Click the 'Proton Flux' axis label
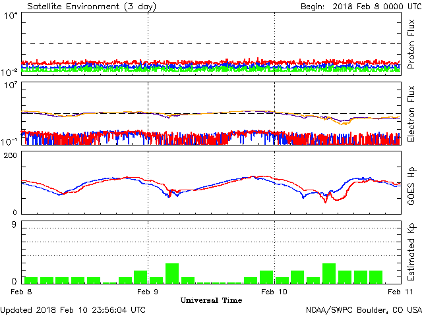The height and width of the screenshot is (316, 422). pos(411,44)
